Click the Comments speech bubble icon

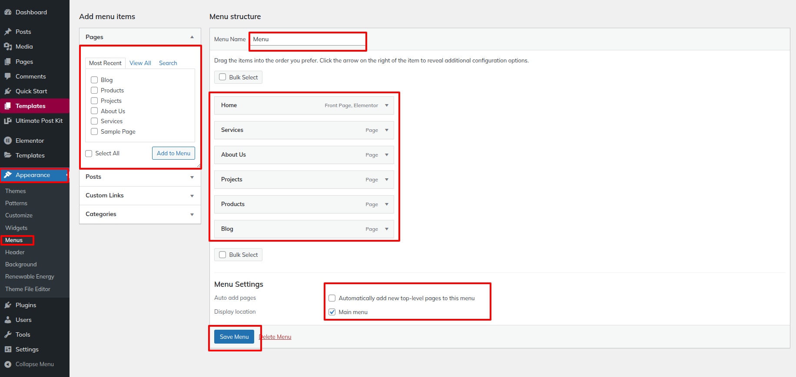[x=8, y=76]
